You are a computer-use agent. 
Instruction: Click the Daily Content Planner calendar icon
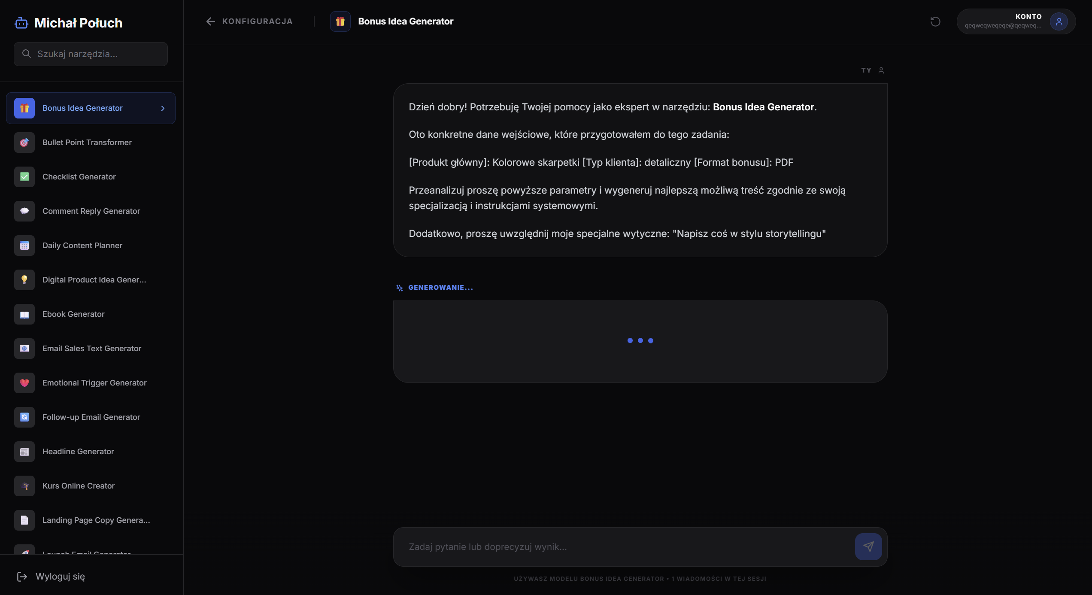click(x=24, y=246)
